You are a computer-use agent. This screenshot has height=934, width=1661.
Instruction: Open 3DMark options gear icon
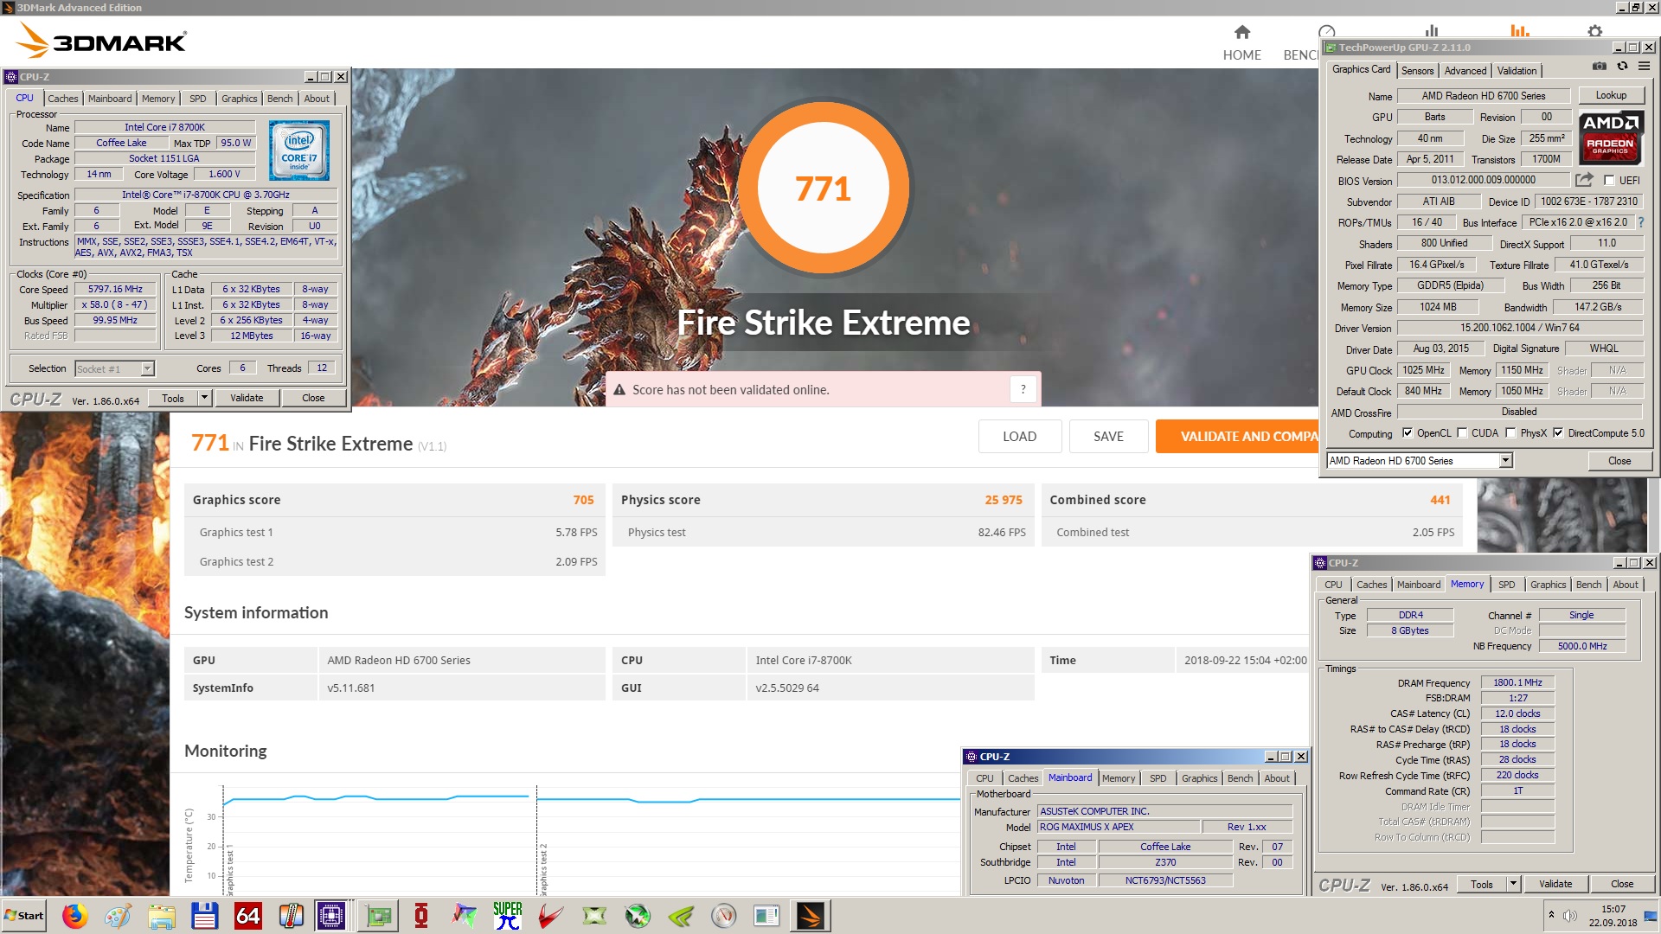click(1594, 30)
